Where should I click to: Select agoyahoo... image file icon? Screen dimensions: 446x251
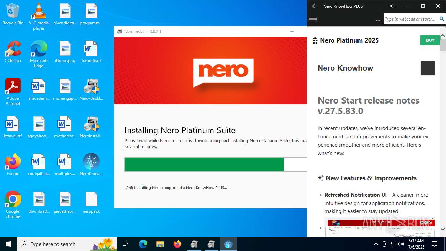tap(39, 127)
